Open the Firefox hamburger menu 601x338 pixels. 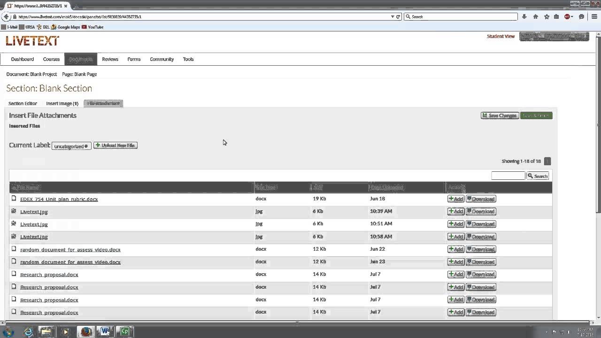[x=593, y=16]
